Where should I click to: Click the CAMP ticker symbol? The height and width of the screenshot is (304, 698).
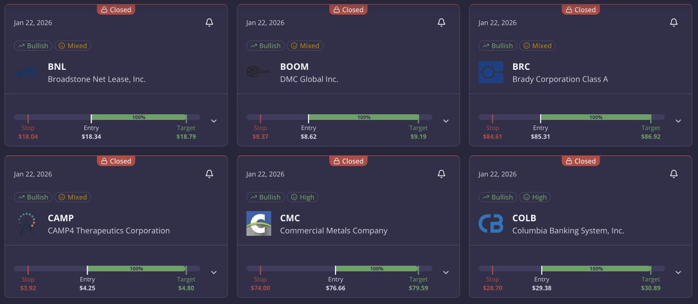coord(61,218)
